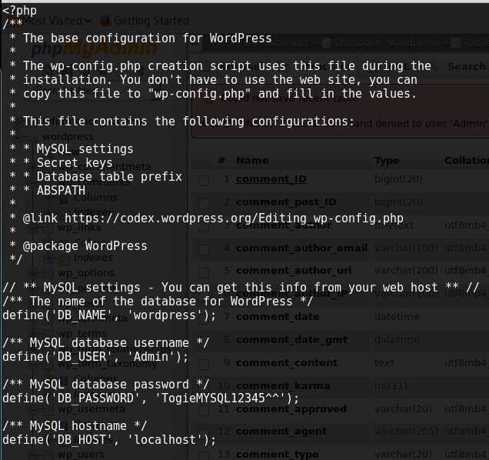This screenshot has width=489, height=460.
Task: Collapse the wp_term_taxonomy tree node
Action: click(x=33, y=364)
